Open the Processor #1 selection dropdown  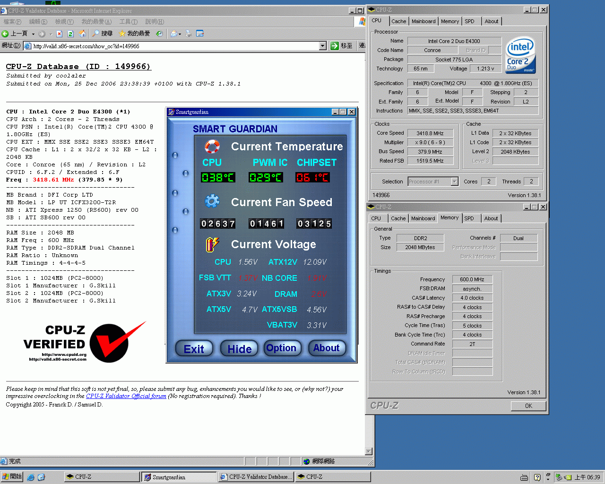point(454,181)
